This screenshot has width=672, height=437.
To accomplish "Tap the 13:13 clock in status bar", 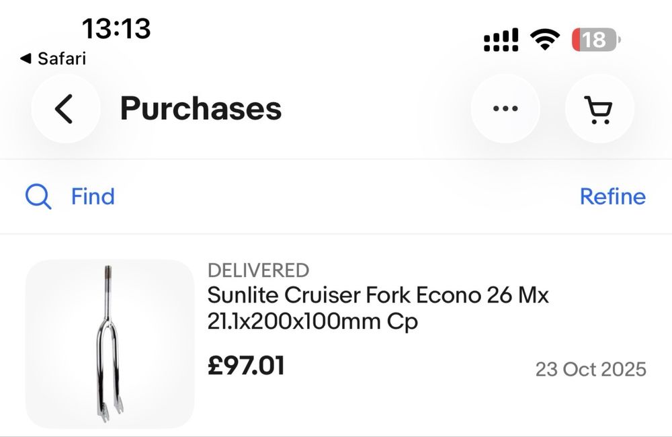I will pyautogui.click(x=116, y=29).
